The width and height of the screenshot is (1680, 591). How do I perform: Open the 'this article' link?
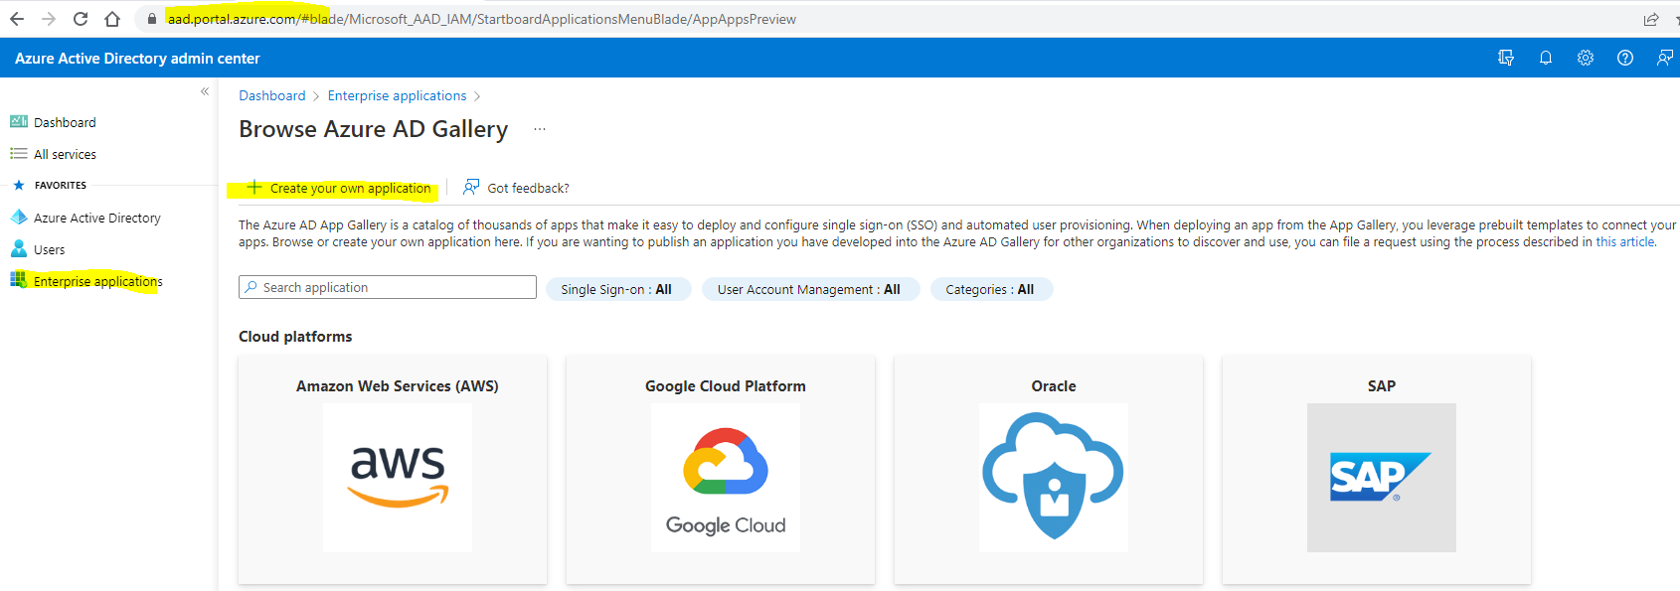tap(1625, 241)
